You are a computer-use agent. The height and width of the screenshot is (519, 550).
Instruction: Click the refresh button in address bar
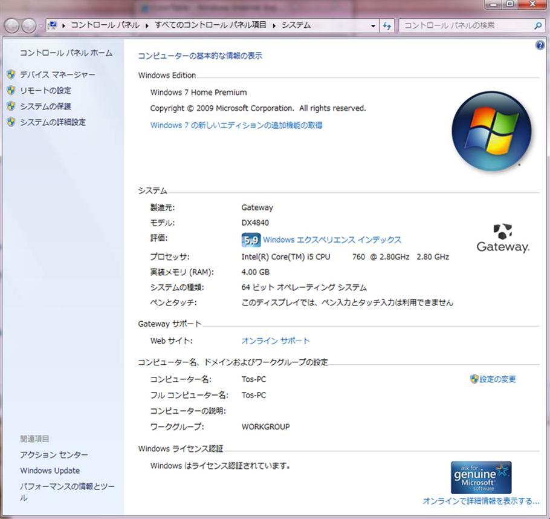pos(387,25)
